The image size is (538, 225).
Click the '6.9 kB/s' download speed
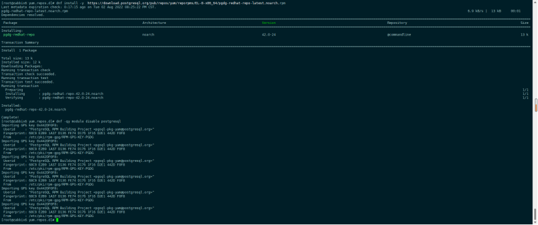tap(475, 11)
